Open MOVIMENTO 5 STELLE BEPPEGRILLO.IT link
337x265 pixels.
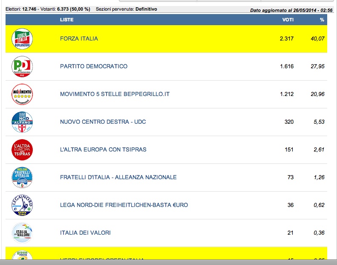click(115, 94)
